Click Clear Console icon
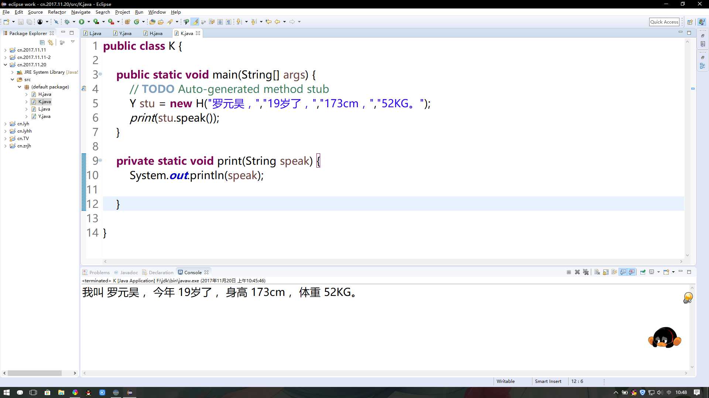The image size is (709, 398). (597, 272)
